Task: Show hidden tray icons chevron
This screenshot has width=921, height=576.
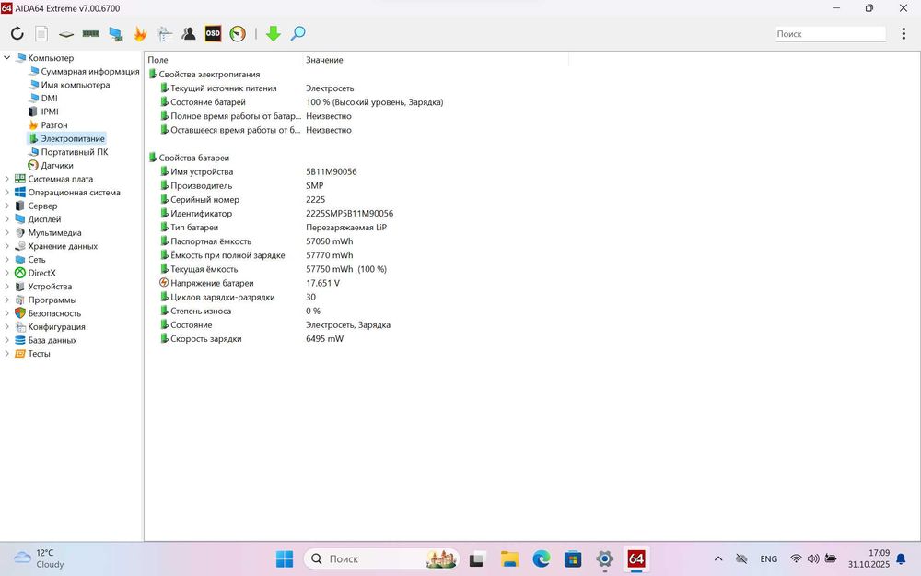Action: (x=718, y=558)
